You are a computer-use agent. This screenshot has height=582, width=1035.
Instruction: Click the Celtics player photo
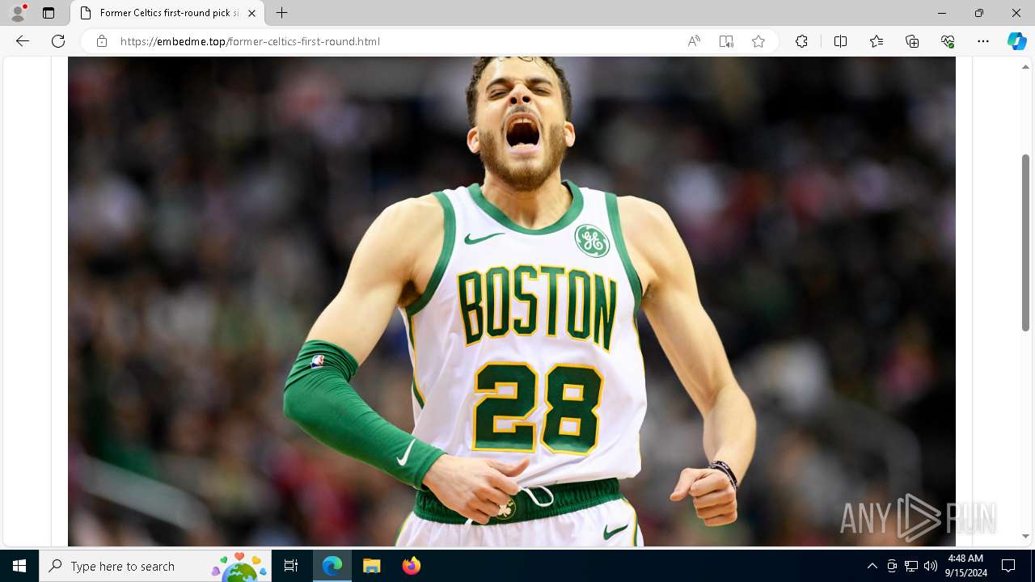click(x=511, y=302)
